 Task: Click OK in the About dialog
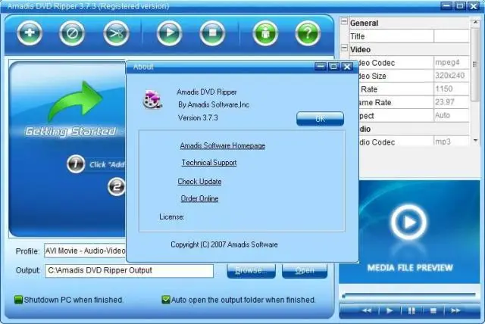(320, 119)
